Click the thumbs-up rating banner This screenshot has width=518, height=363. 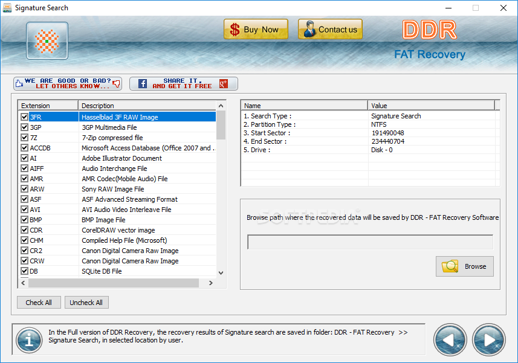point(68,83)
